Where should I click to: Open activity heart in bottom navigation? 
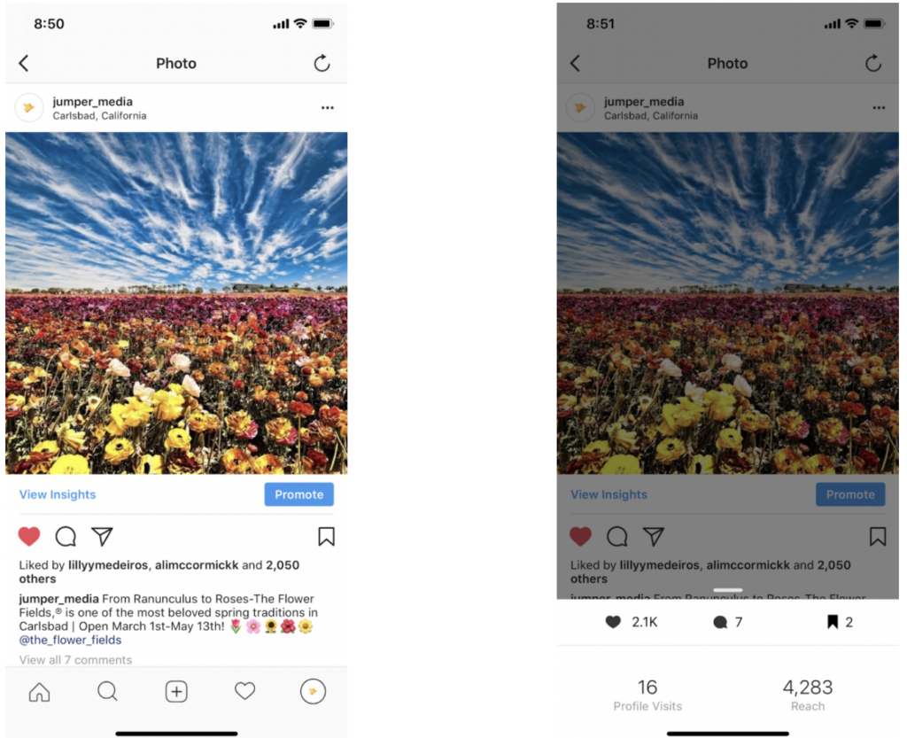click(244, 691)
